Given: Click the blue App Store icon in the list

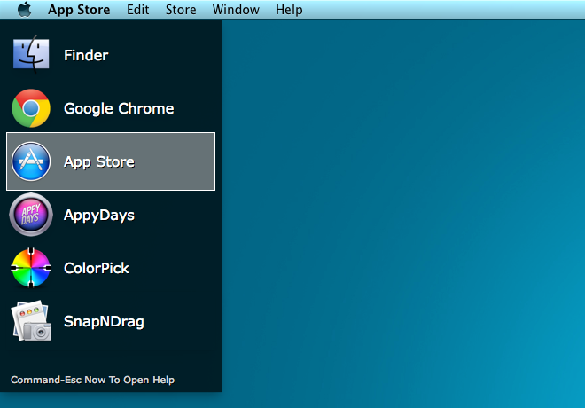Looking at the screenshot, I should click(31, 161).
